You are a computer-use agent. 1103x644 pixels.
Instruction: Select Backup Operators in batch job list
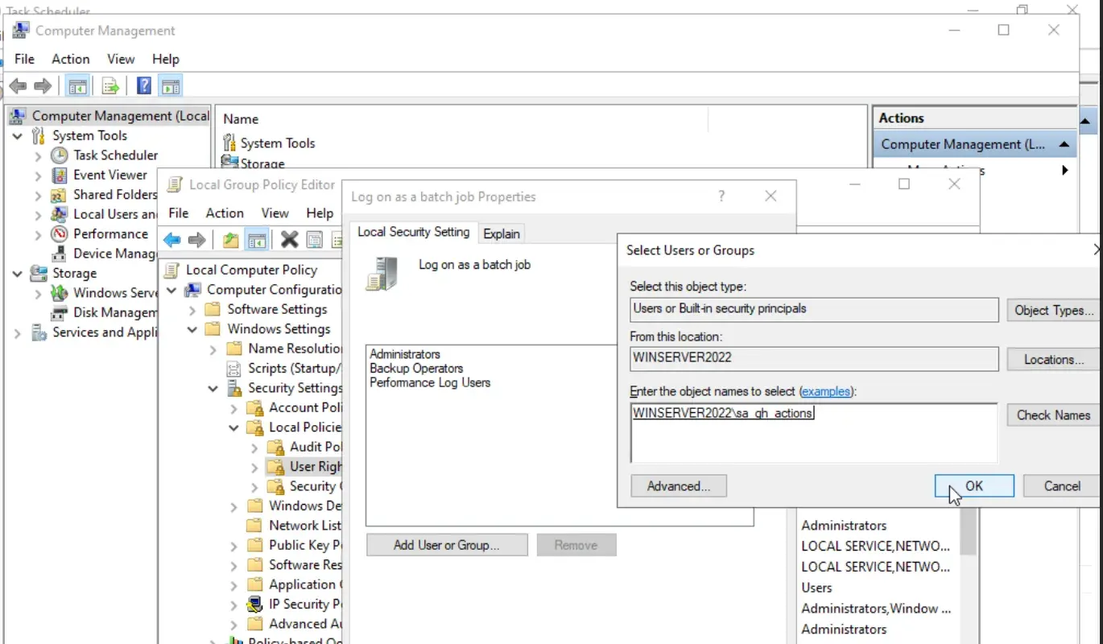(416, 368)
